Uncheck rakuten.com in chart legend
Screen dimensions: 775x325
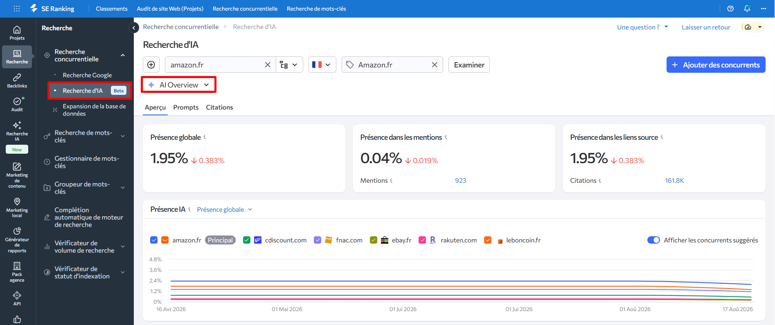(x=422, y=240)
